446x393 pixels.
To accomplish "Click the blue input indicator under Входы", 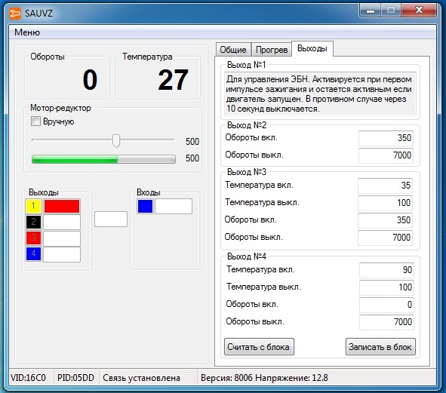I will tap(146, 206).
